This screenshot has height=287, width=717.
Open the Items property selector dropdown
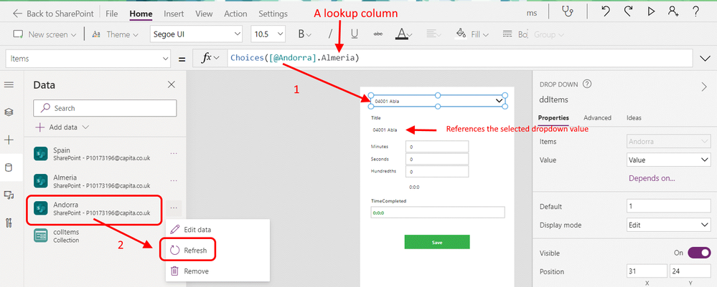[88, 59]
